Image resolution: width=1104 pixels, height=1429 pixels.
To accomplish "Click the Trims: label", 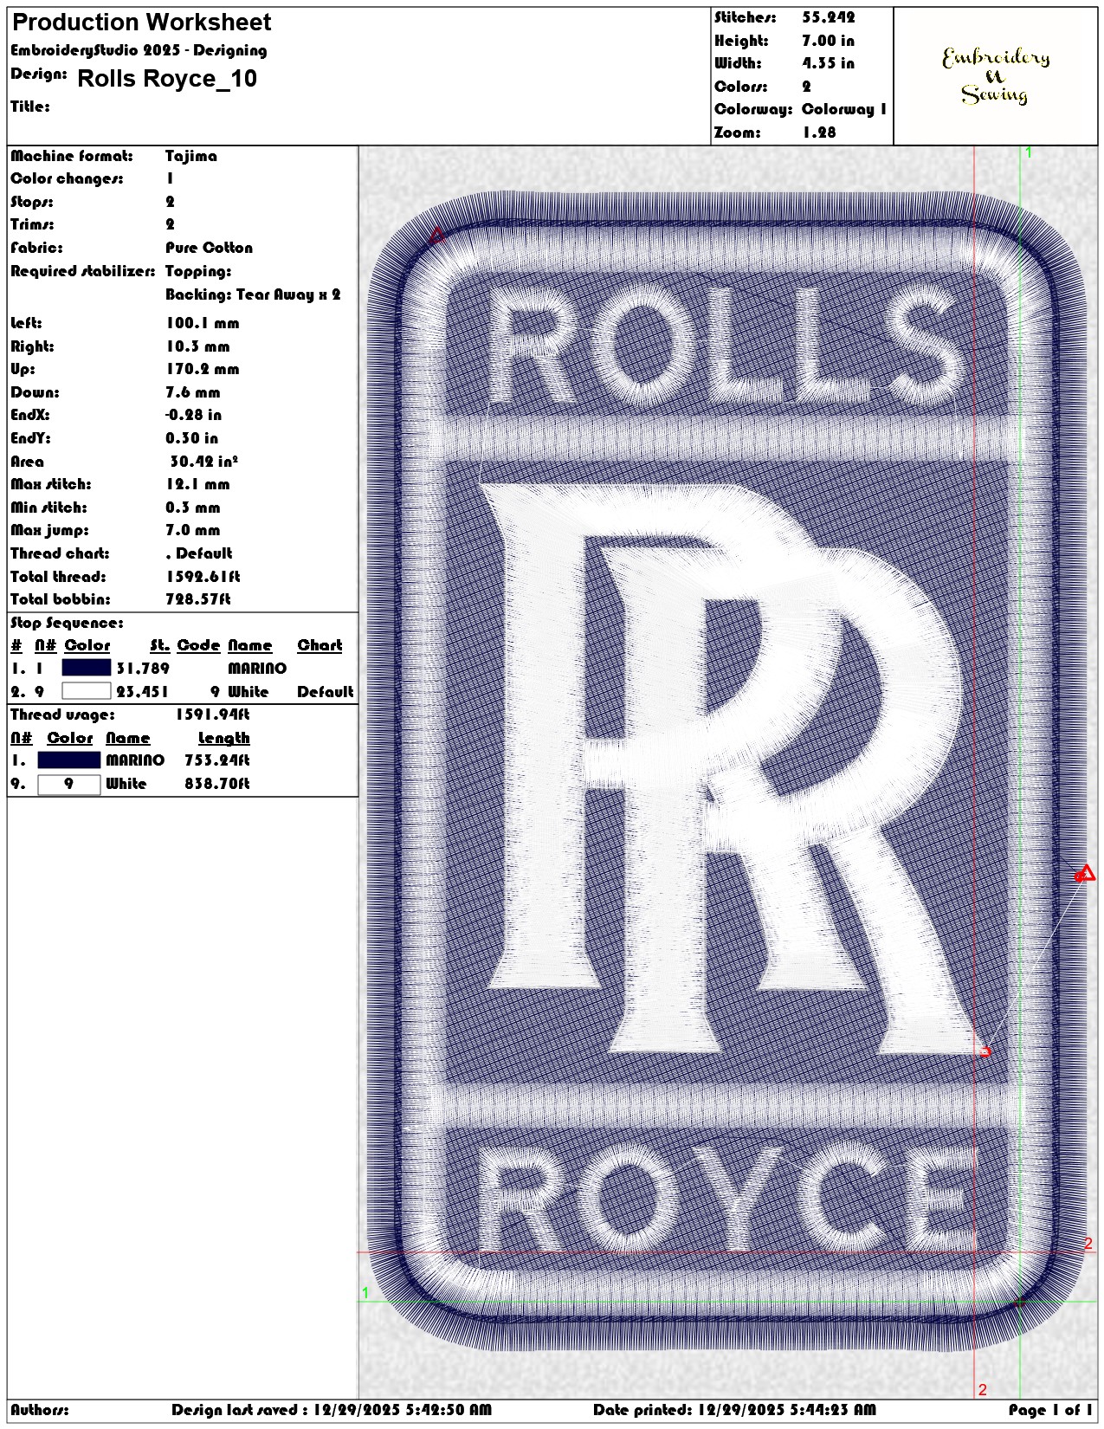I will click(x=32, y=224).
